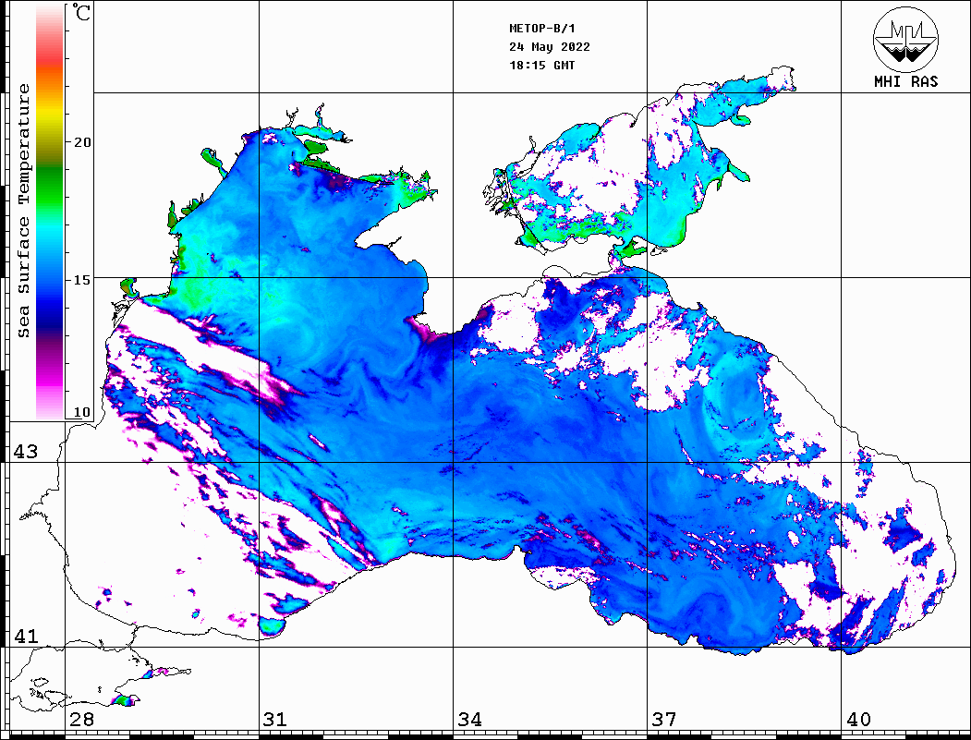
Task: Click the longitude label '34'
Action: pos(470,720)
